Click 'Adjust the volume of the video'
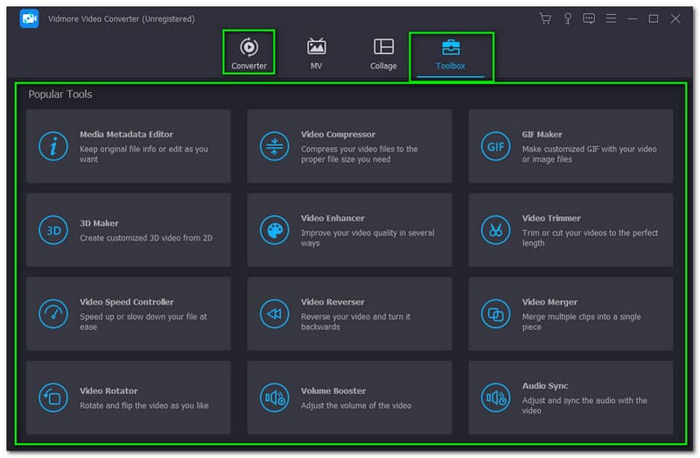Image resolution: width=700 pixels, height=458 pixels. (x=356, y=405)
